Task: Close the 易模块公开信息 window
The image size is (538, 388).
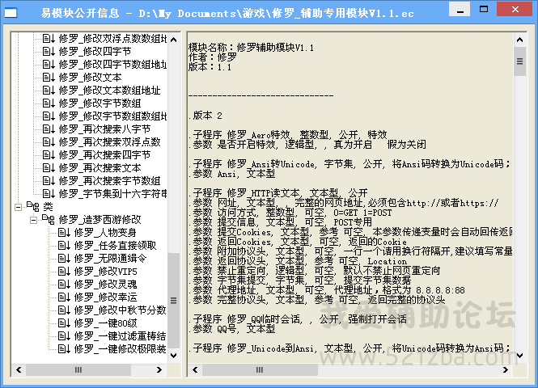Action: [x=515, y=9]
